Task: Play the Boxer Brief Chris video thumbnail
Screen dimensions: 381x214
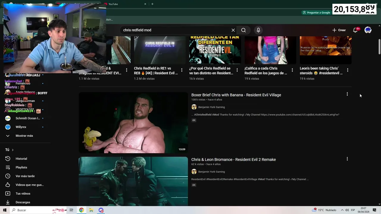Action: click(133, 122)
